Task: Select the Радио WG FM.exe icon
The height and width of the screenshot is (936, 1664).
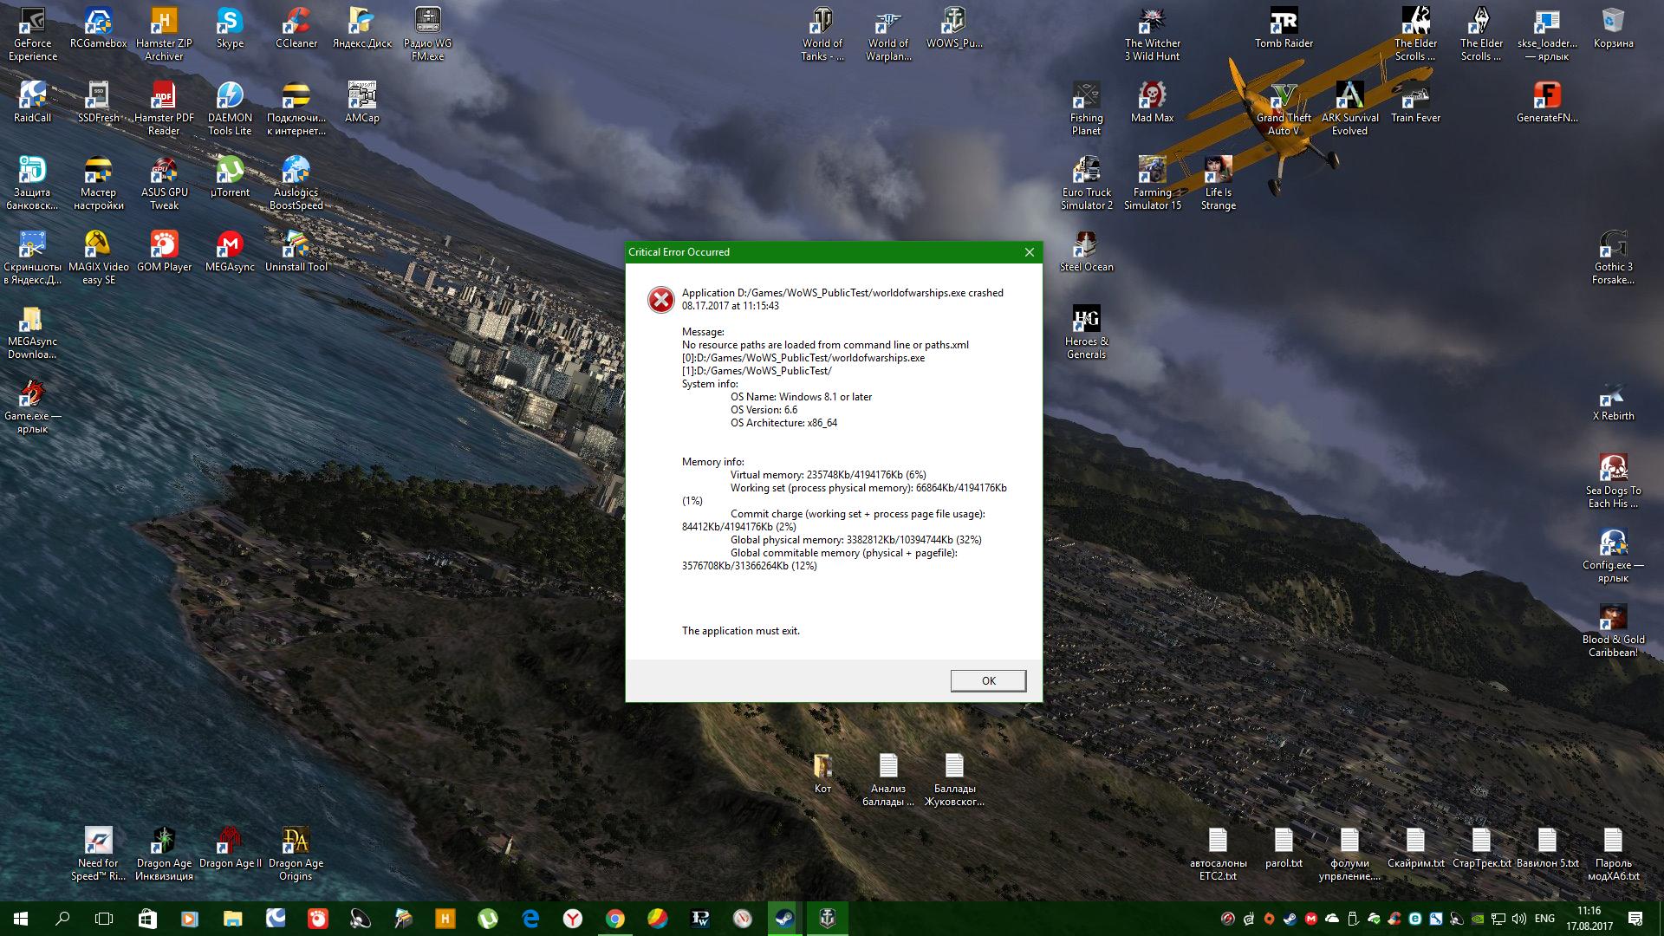Action: pyautogui.click(x=428, y=35)
